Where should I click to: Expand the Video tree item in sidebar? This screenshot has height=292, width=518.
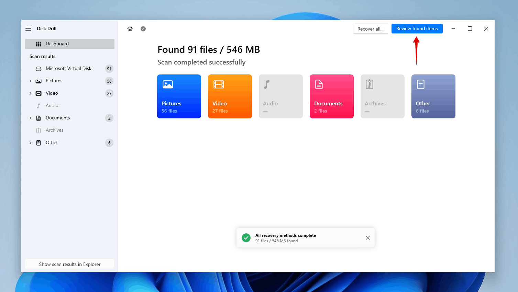(30, 93)
